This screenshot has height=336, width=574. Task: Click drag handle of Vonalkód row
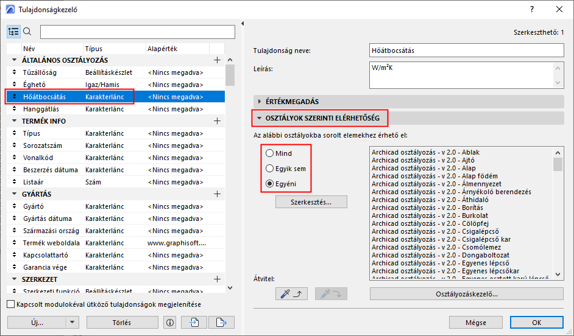click(x=14, y=158)
